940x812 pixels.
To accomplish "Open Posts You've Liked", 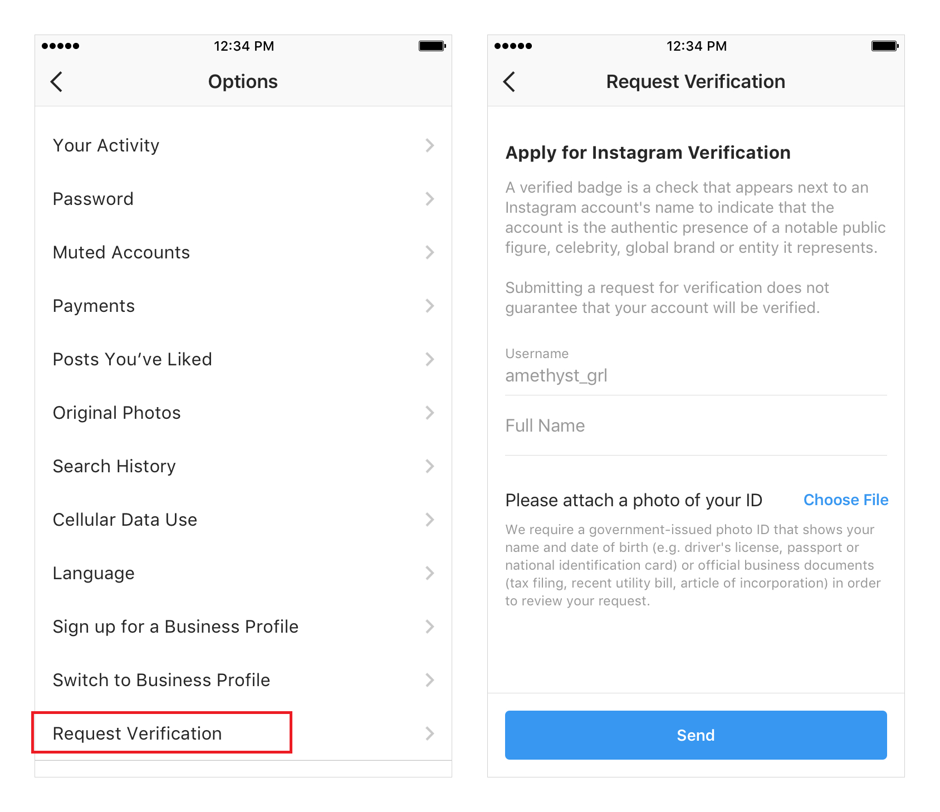I will click(243, 359).
